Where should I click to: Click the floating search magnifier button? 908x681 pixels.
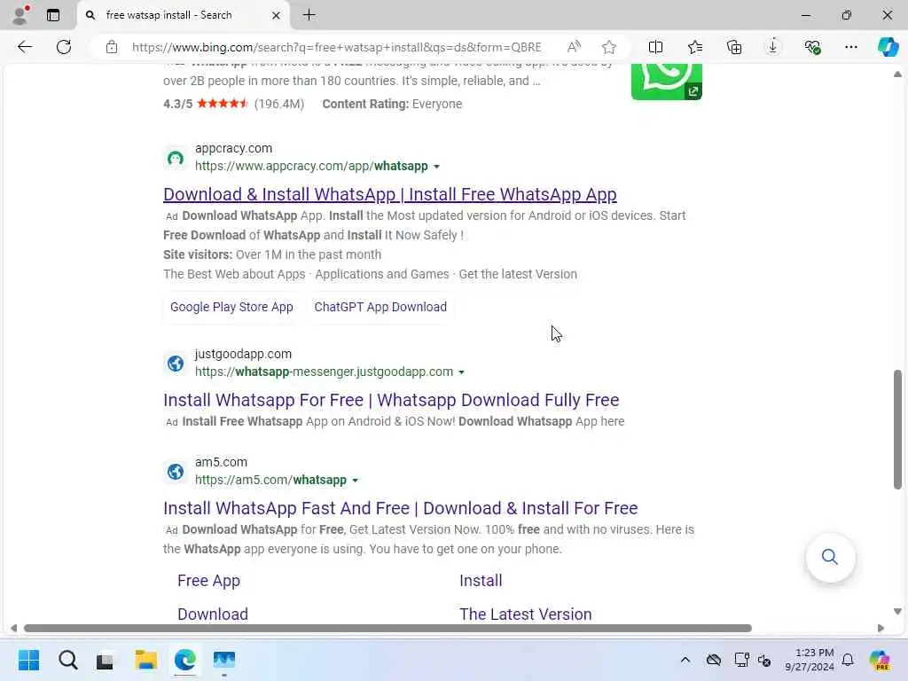click(x=830, y=557)
